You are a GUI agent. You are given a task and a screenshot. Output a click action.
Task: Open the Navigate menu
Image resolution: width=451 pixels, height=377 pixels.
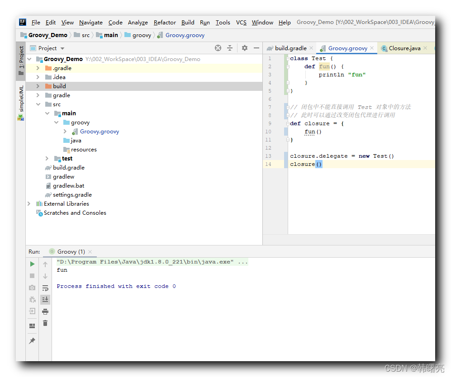(x=91, y=23)
